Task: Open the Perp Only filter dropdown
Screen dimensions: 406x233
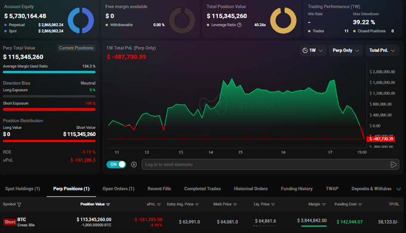Action: 346,50
